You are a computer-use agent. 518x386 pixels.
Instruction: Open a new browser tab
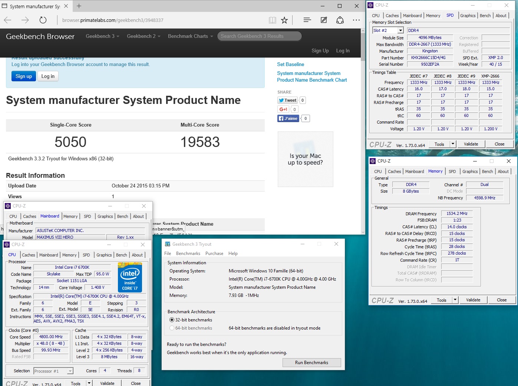tap(79, 6)
